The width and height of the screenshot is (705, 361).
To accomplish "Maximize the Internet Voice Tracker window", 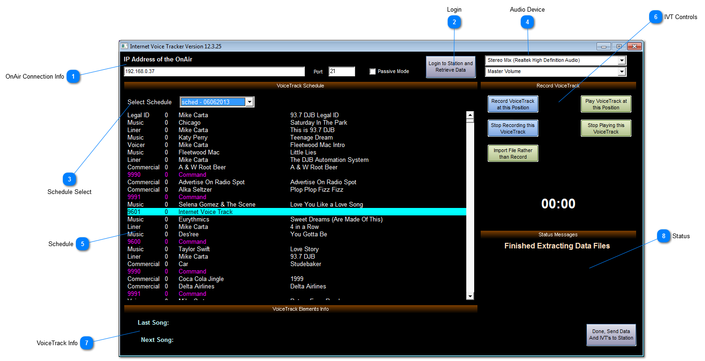I will click(619, 46).
